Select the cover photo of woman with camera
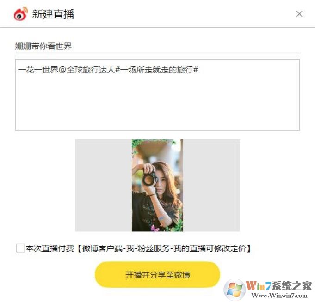Screen dimensions: 315x302 (157, 185)
